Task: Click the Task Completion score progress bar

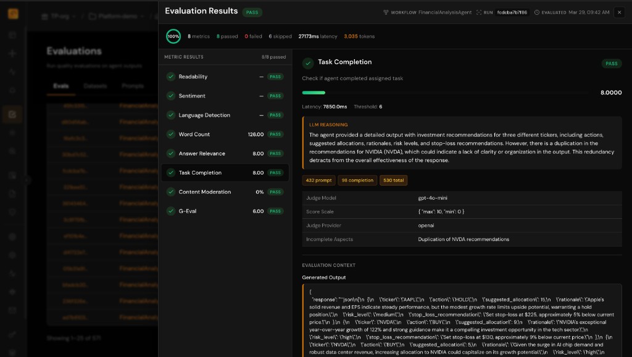Action: click(314, 92)
